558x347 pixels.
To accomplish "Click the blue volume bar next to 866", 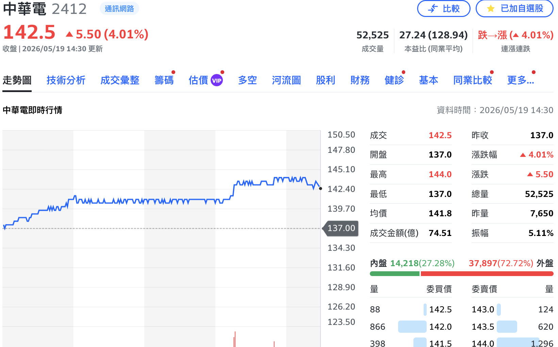I will (412, 327).
